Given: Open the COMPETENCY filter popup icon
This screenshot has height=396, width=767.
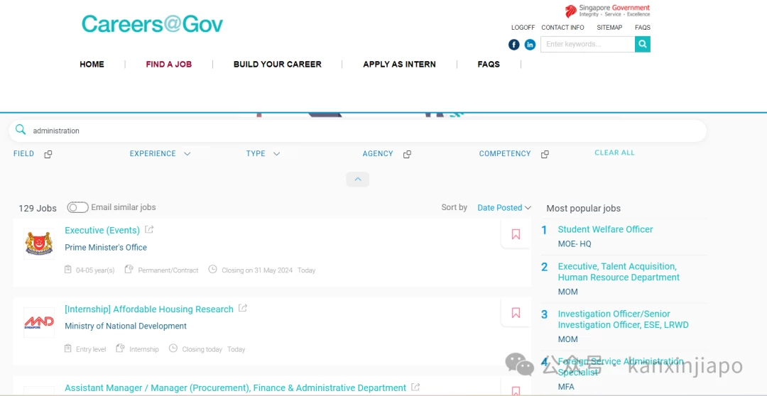Looking at the screenshot, I should [x=545, y=154].
